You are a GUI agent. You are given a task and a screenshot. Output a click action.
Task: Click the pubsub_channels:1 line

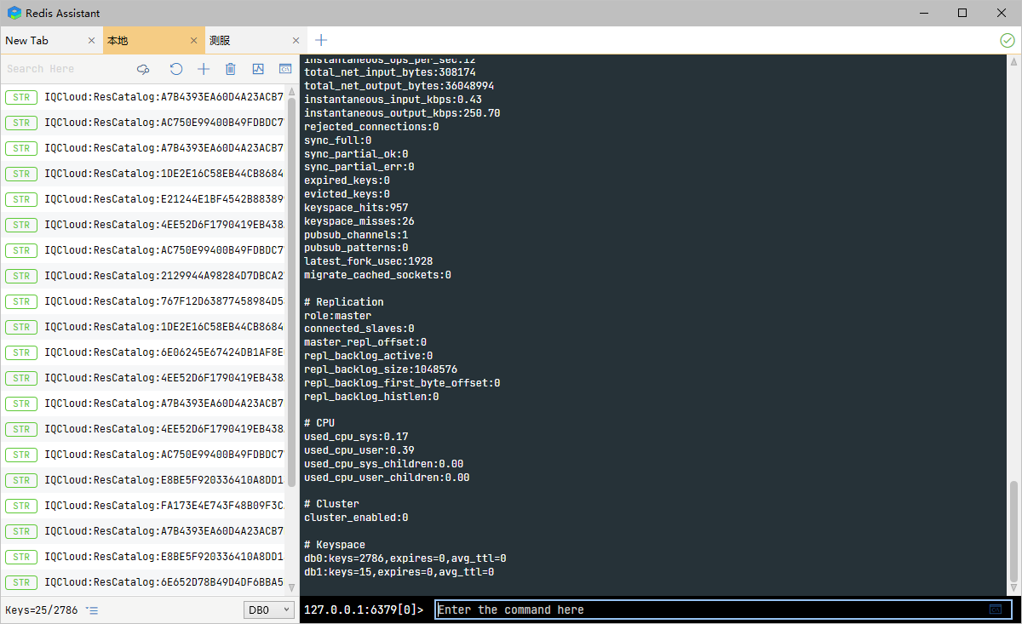tap(356, 235)
